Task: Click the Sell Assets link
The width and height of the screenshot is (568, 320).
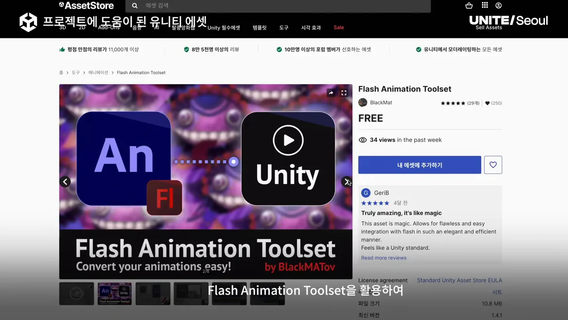Action: click(x=489, y=28)
